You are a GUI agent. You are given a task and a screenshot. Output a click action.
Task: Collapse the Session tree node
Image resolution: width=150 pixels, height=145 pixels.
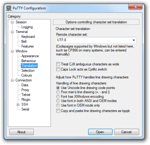click(12, 22)
